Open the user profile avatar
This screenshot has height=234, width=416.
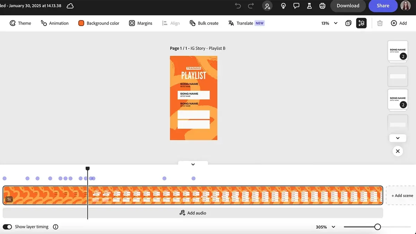[406, 6]
